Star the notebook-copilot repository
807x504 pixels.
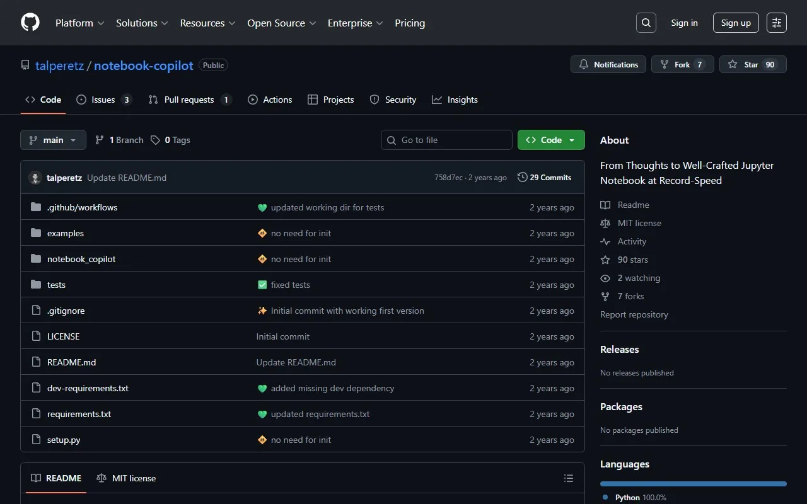(x=753, y=64)
